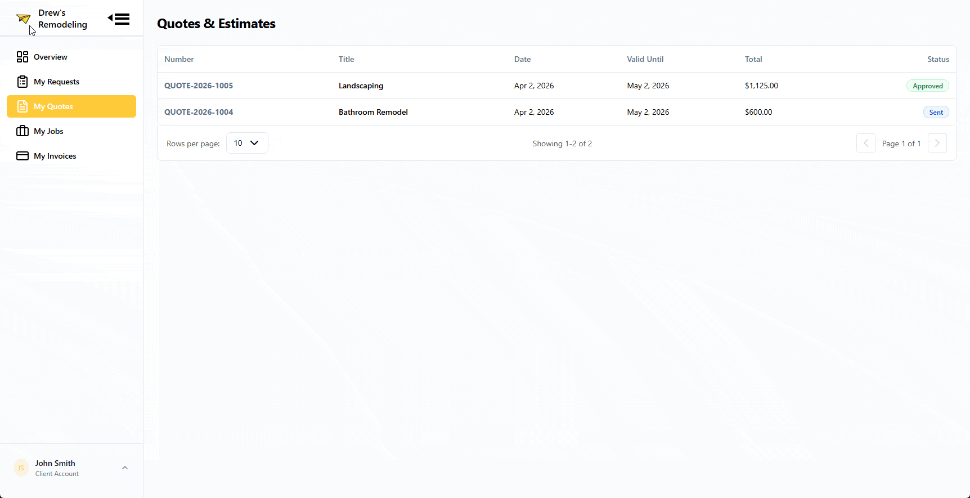The image size is (970, 498).
Task: Open quote QUOTE-2026-1004
Action: click(199, 112)
